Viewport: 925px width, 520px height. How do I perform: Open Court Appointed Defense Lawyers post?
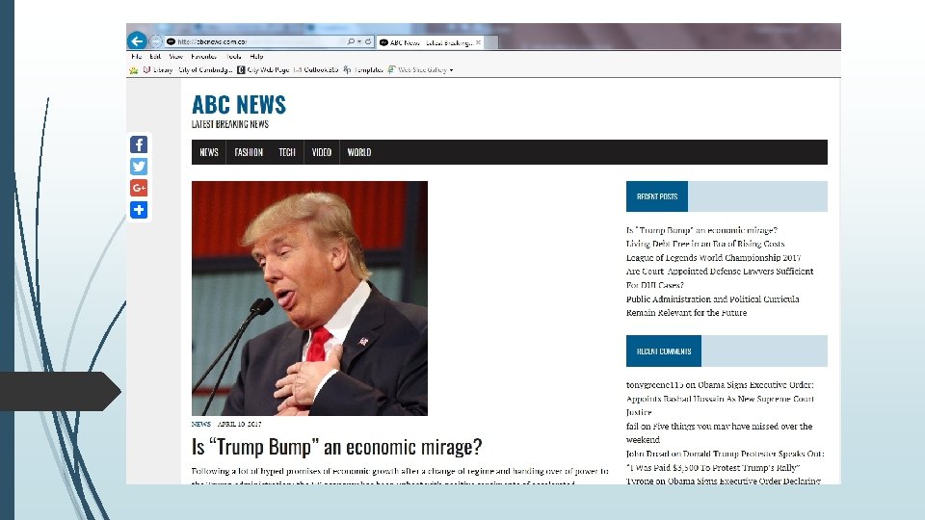tap(720, 278)
